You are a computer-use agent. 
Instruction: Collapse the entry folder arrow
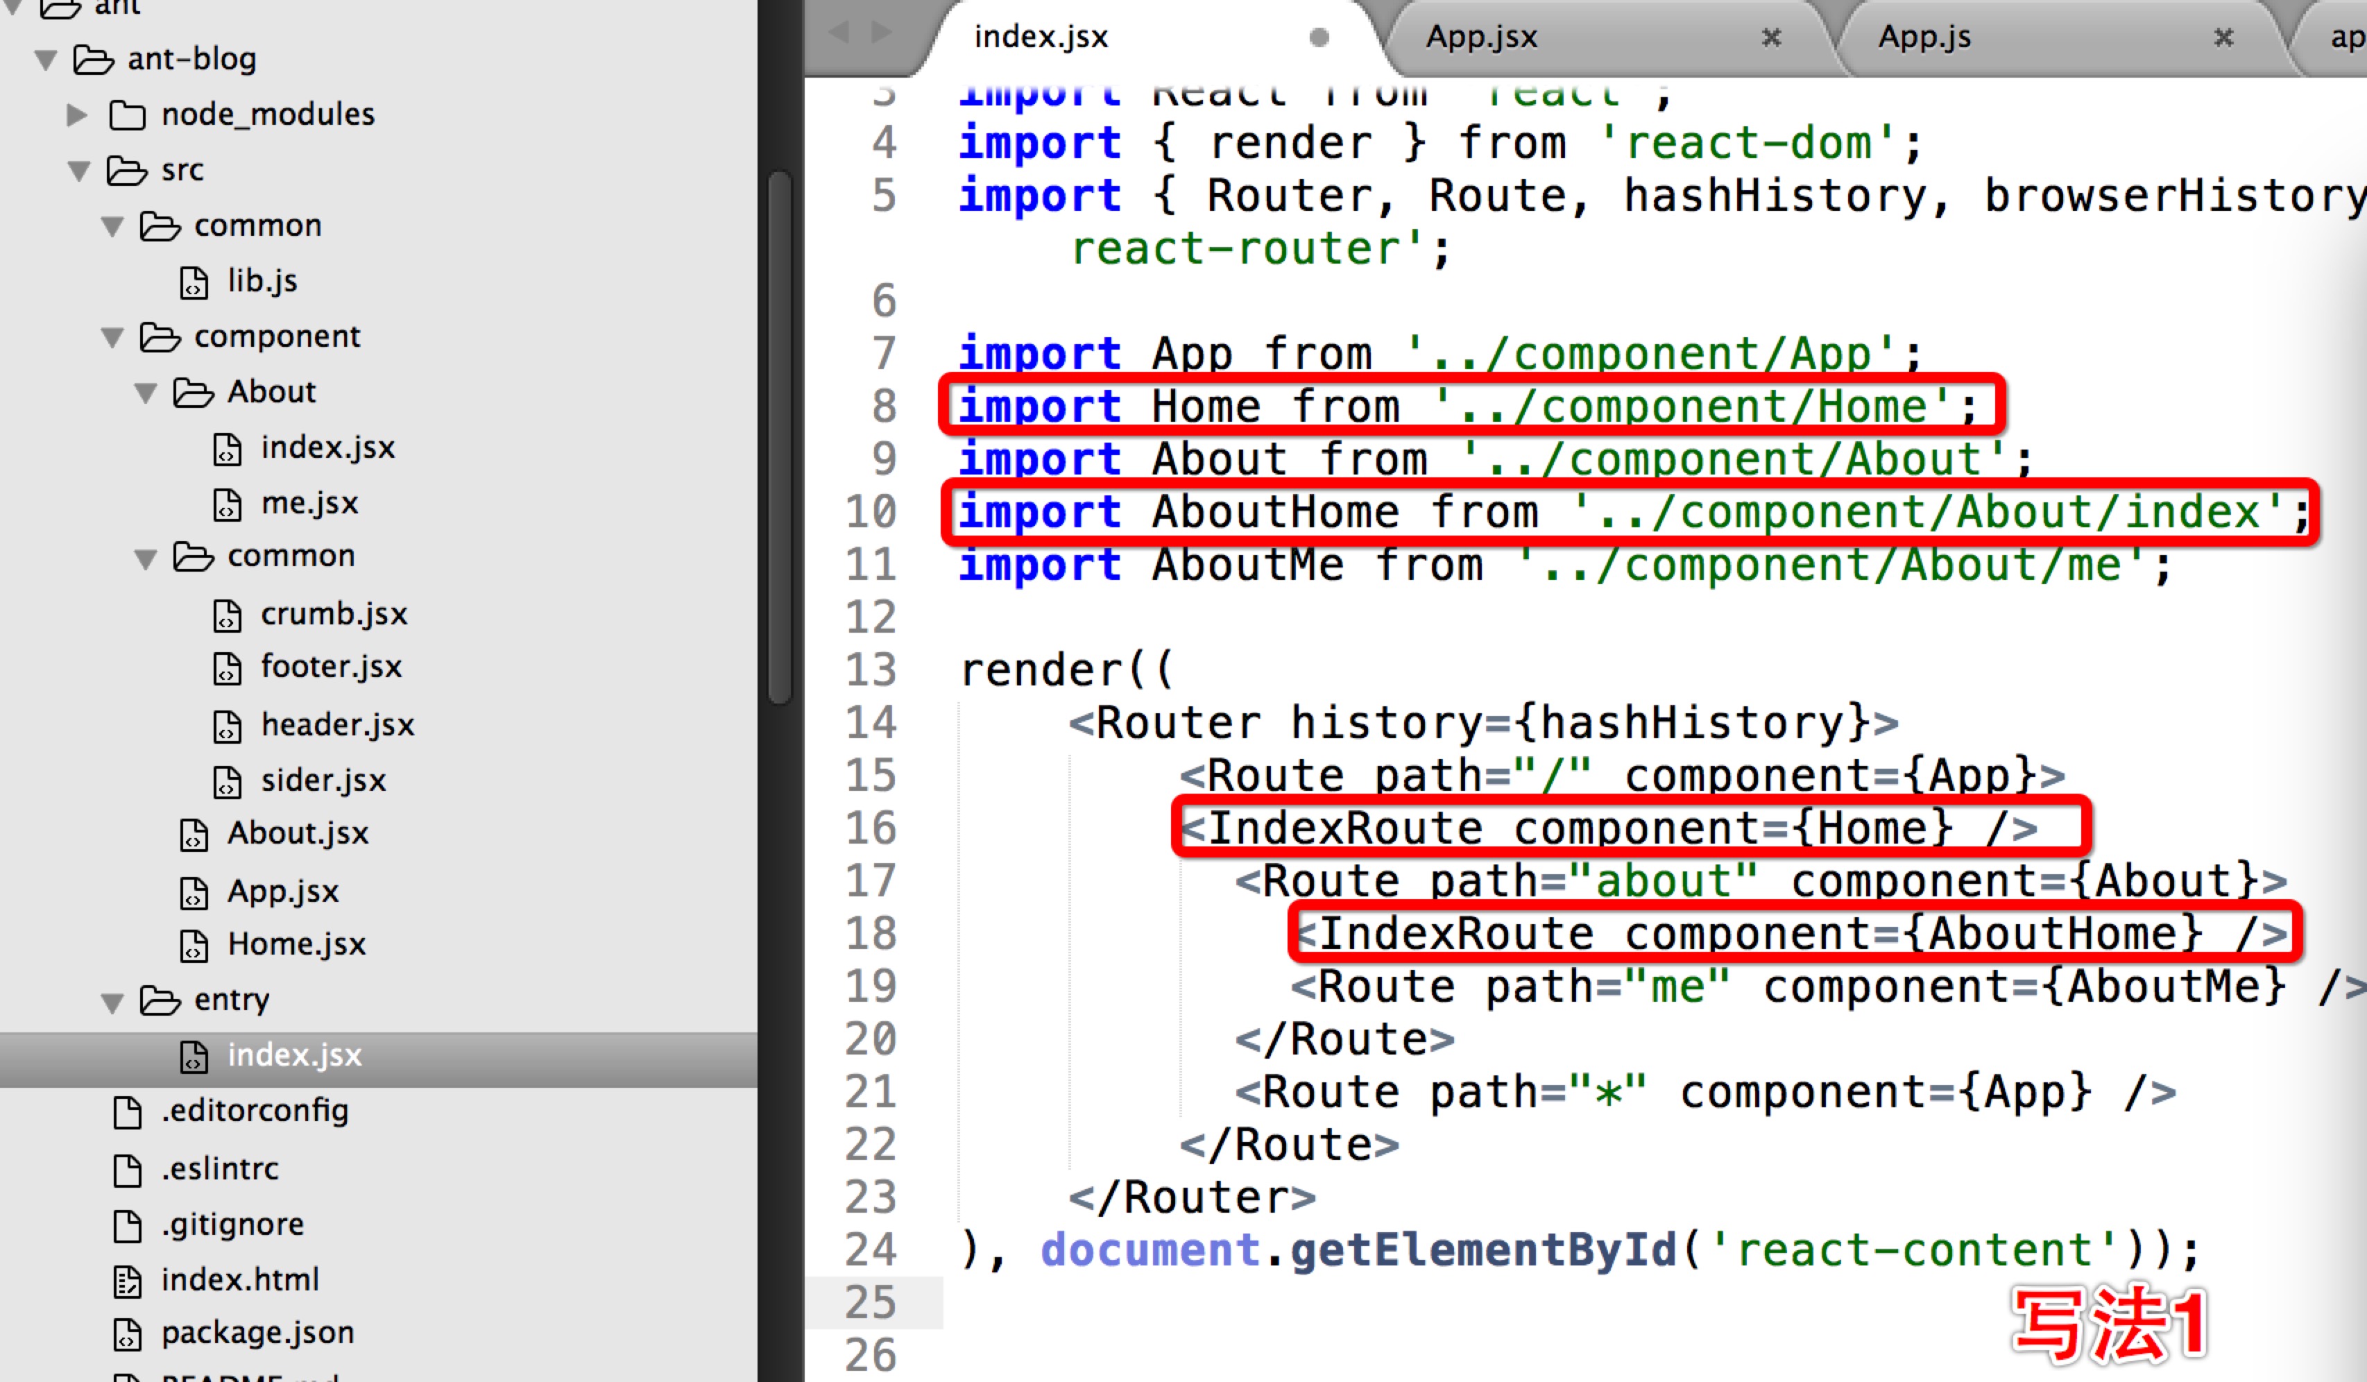112,1003
